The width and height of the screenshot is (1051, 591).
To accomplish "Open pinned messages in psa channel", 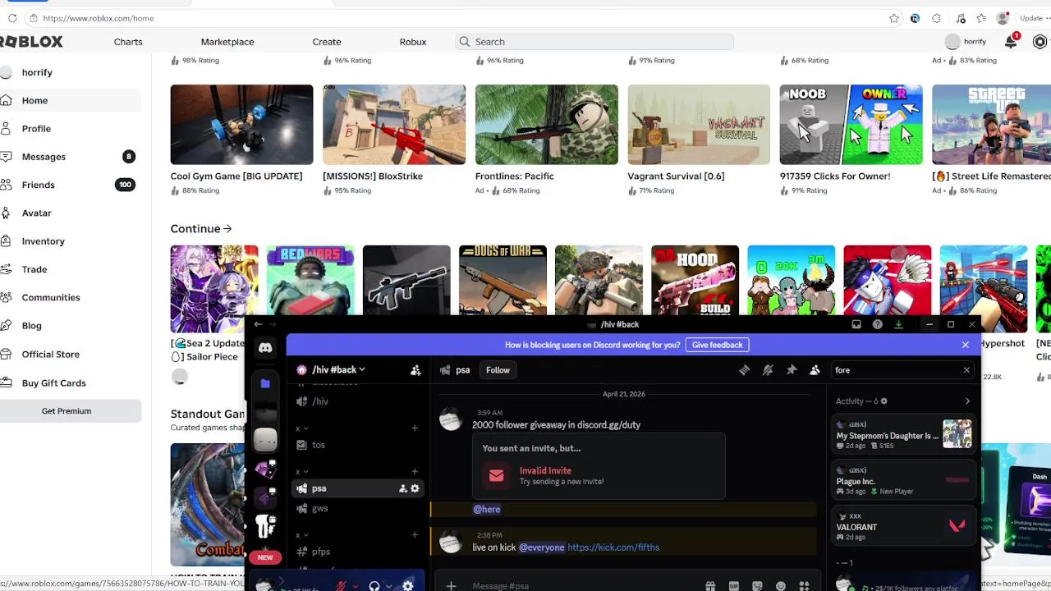I will click(792, 370).
